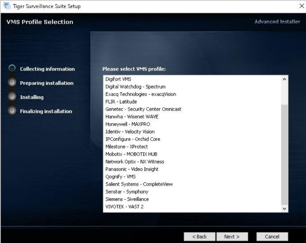Image resolution: width=306 pixels, height=243 pixels.
Task: Click the Advanced Installer label
Action: pos(277,22)
